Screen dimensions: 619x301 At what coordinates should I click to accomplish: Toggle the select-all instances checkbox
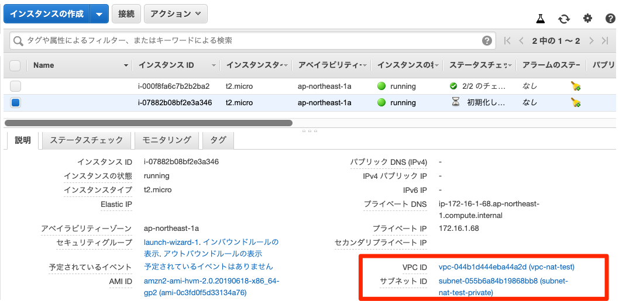(x=15, y=65)
